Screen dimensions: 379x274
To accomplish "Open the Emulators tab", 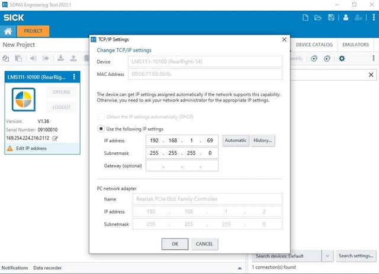I will [x=356, y=45].
